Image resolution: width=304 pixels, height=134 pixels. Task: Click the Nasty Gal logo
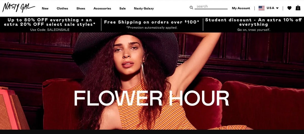pyautogui.click(x=19, y=7)
